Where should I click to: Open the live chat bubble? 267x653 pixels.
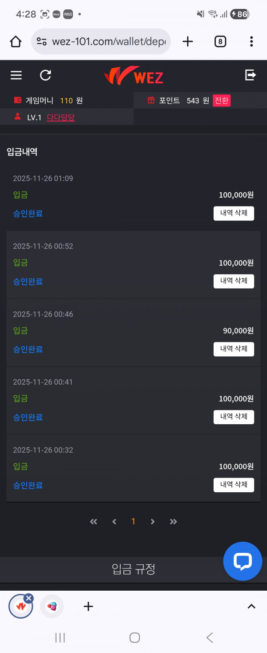(243, 561)
